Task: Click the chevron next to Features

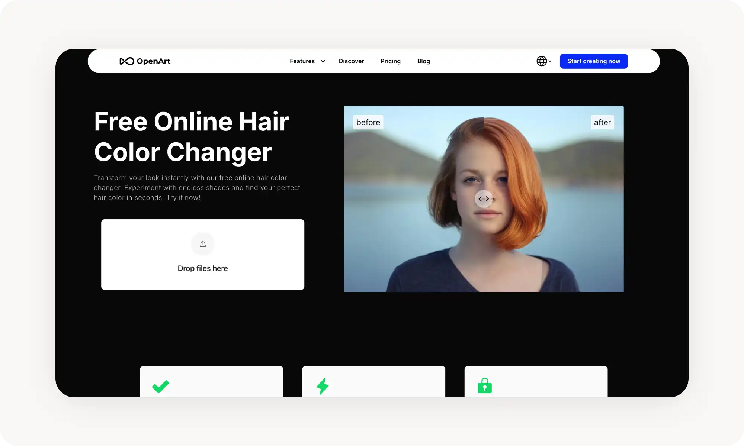Action: (x=322, y=61)
